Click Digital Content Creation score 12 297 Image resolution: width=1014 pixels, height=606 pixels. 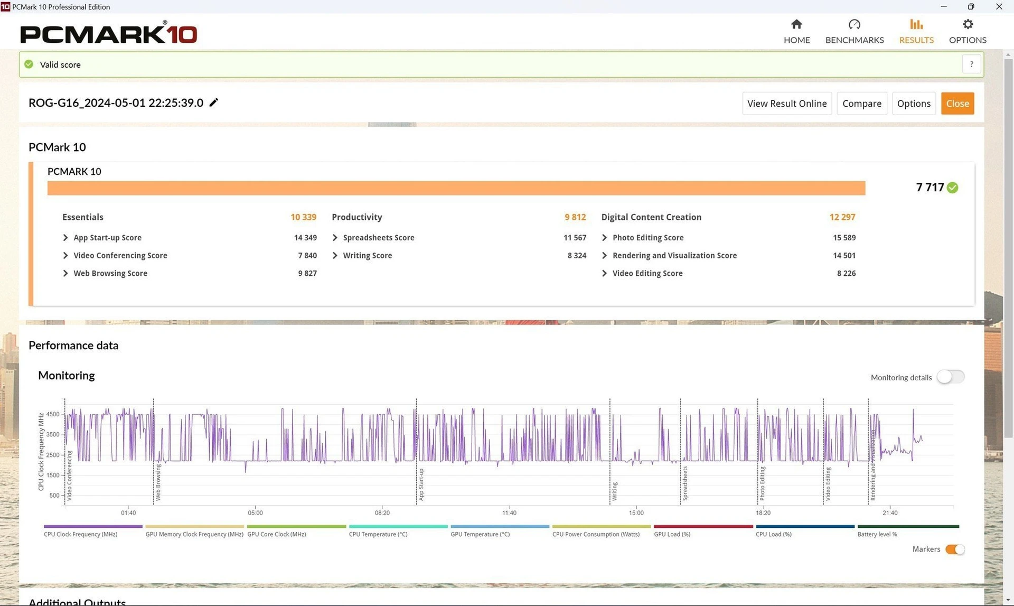pos(842,217)
